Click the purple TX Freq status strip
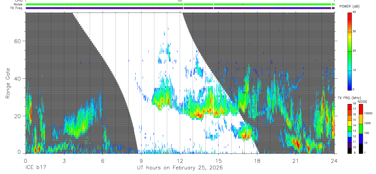Image resolution: width=376 pixels, height=174 pixels. [180, 8]
